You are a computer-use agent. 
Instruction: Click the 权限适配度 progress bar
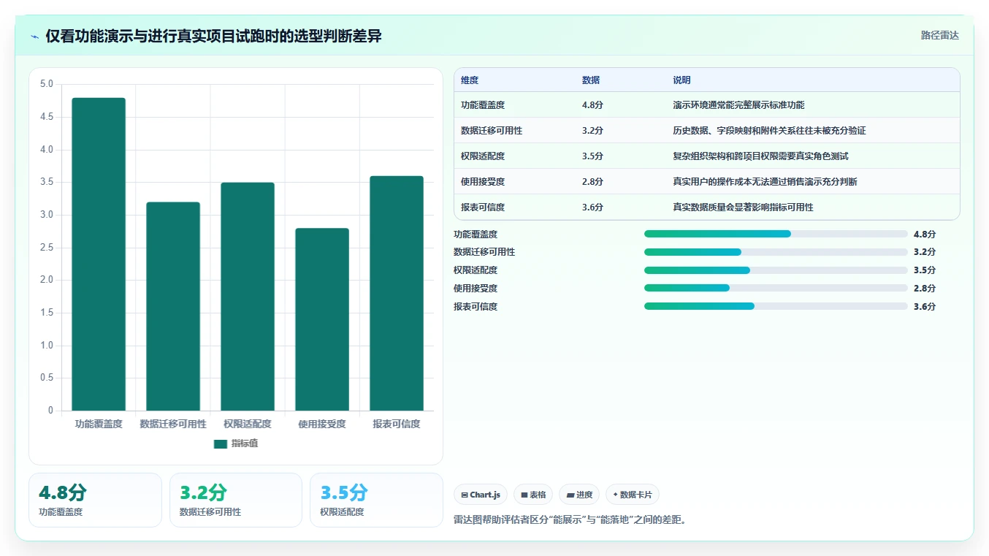click(x=776, y=270)
